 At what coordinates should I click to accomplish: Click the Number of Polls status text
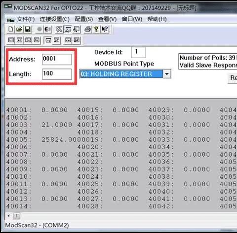(208, 58)
